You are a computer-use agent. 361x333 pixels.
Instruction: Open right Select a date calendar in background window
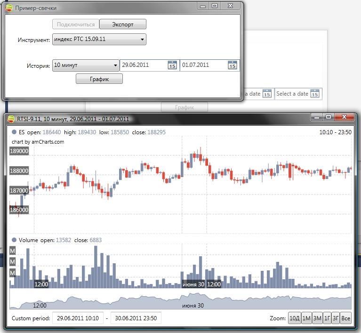(315, 94)
